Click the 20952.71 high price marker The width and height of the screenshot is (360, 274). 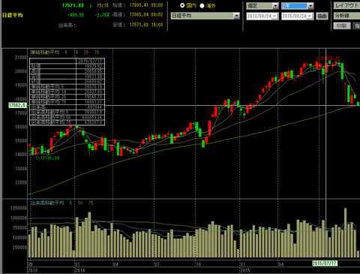coord(328,59)
